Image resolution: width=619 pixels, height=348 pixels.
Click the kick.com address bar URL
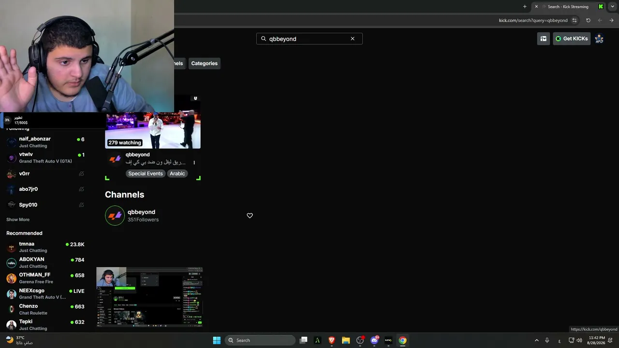click(533, 20)
